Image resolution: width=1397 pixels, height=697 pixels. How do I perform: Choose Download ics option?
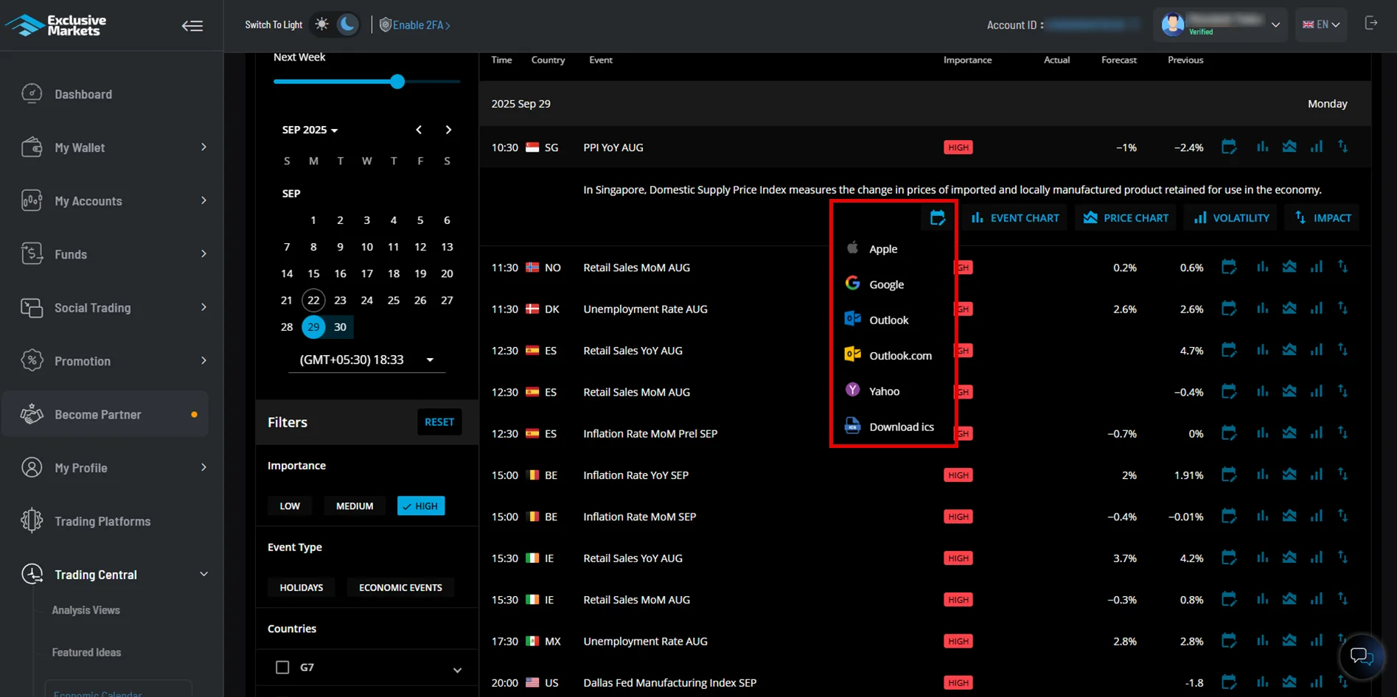point(900,427)
